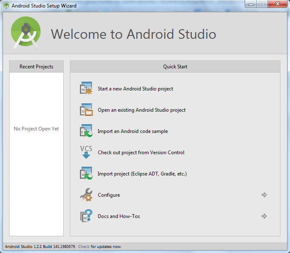Viewport: 290px width, 253px height.
Task: Click the Quick Start panel header
Action: click(175, 67)
